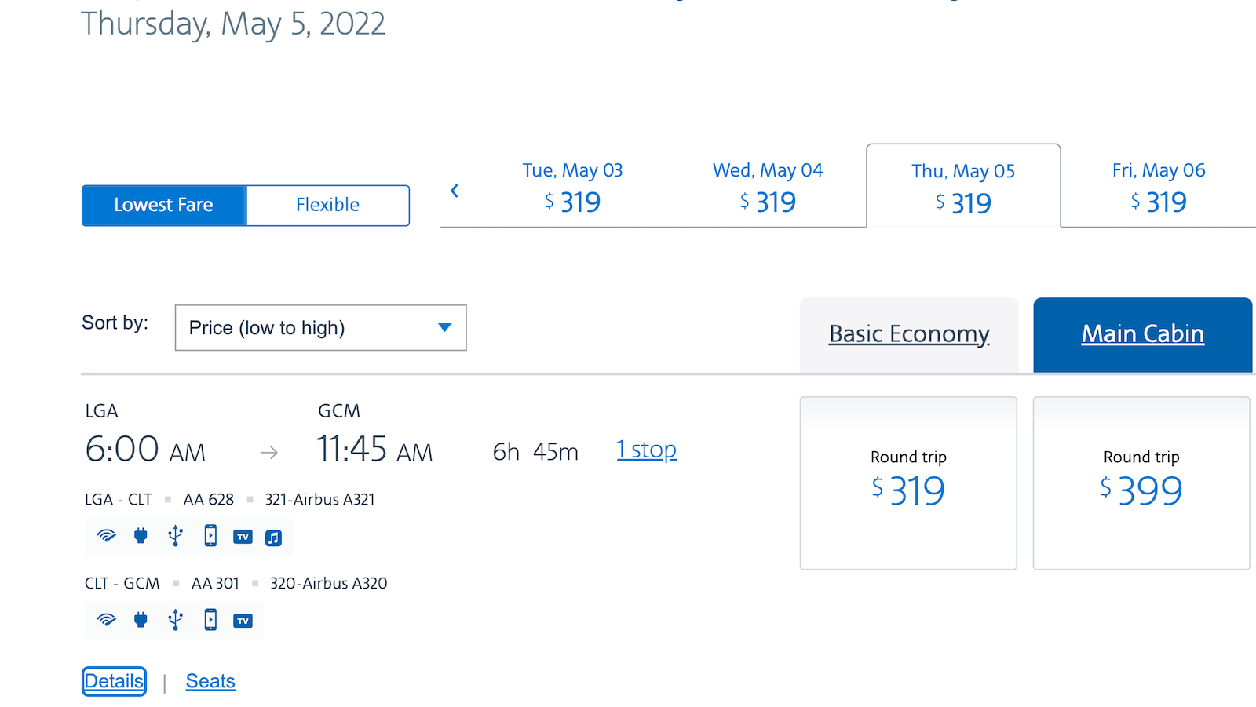
Task: Click the Wi-Fi icon for LGA-CLT flight
Action: [106, 537]
